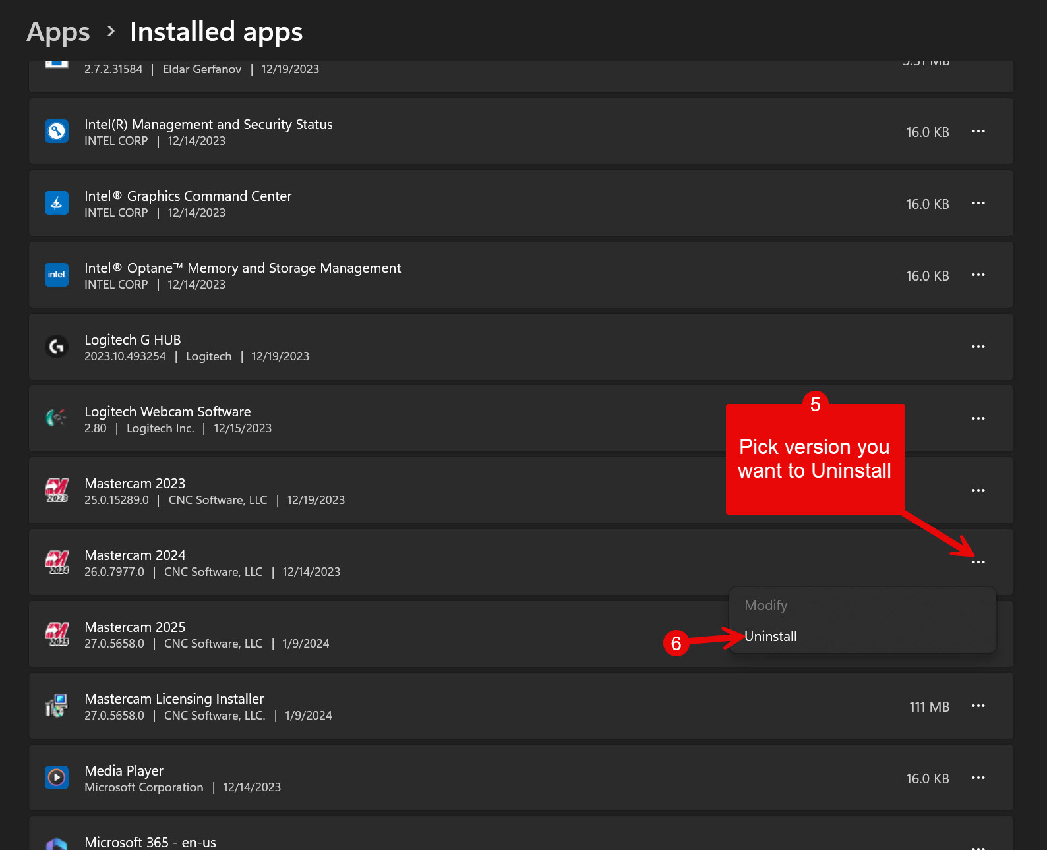Click the Intel Management and Security Status app icon

(57, 131)
